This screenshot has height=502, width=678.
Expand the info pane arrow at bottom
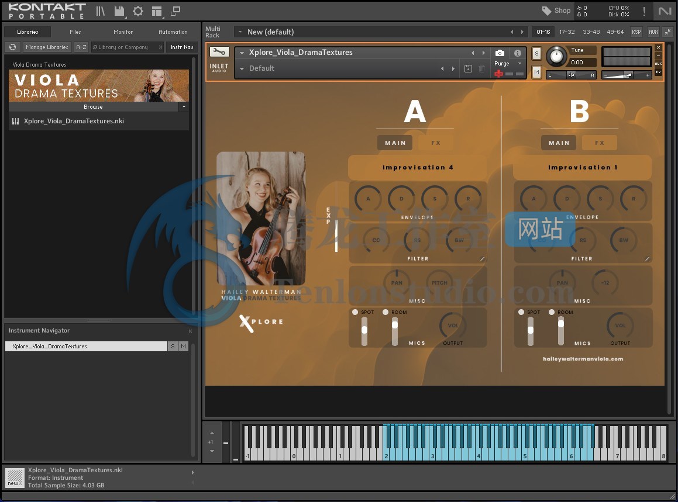point(193,473)
